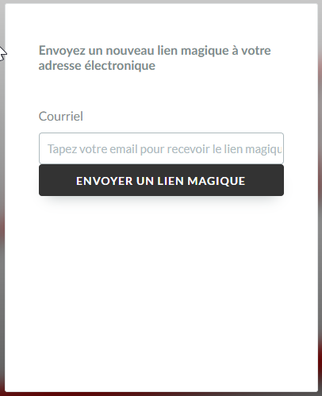Click the Courriel field label
This screenshot has height=396, width=322.
pyautogui.click(x=61, y=117)
